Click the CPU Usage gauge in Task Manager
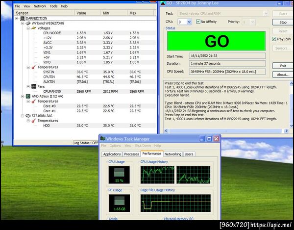Image resolution: width=294 pixels, height=230 pixels. (119, 175)
